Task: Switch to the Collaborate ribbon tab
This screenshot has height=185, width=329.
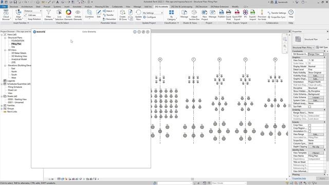Action: coord(117,7)
